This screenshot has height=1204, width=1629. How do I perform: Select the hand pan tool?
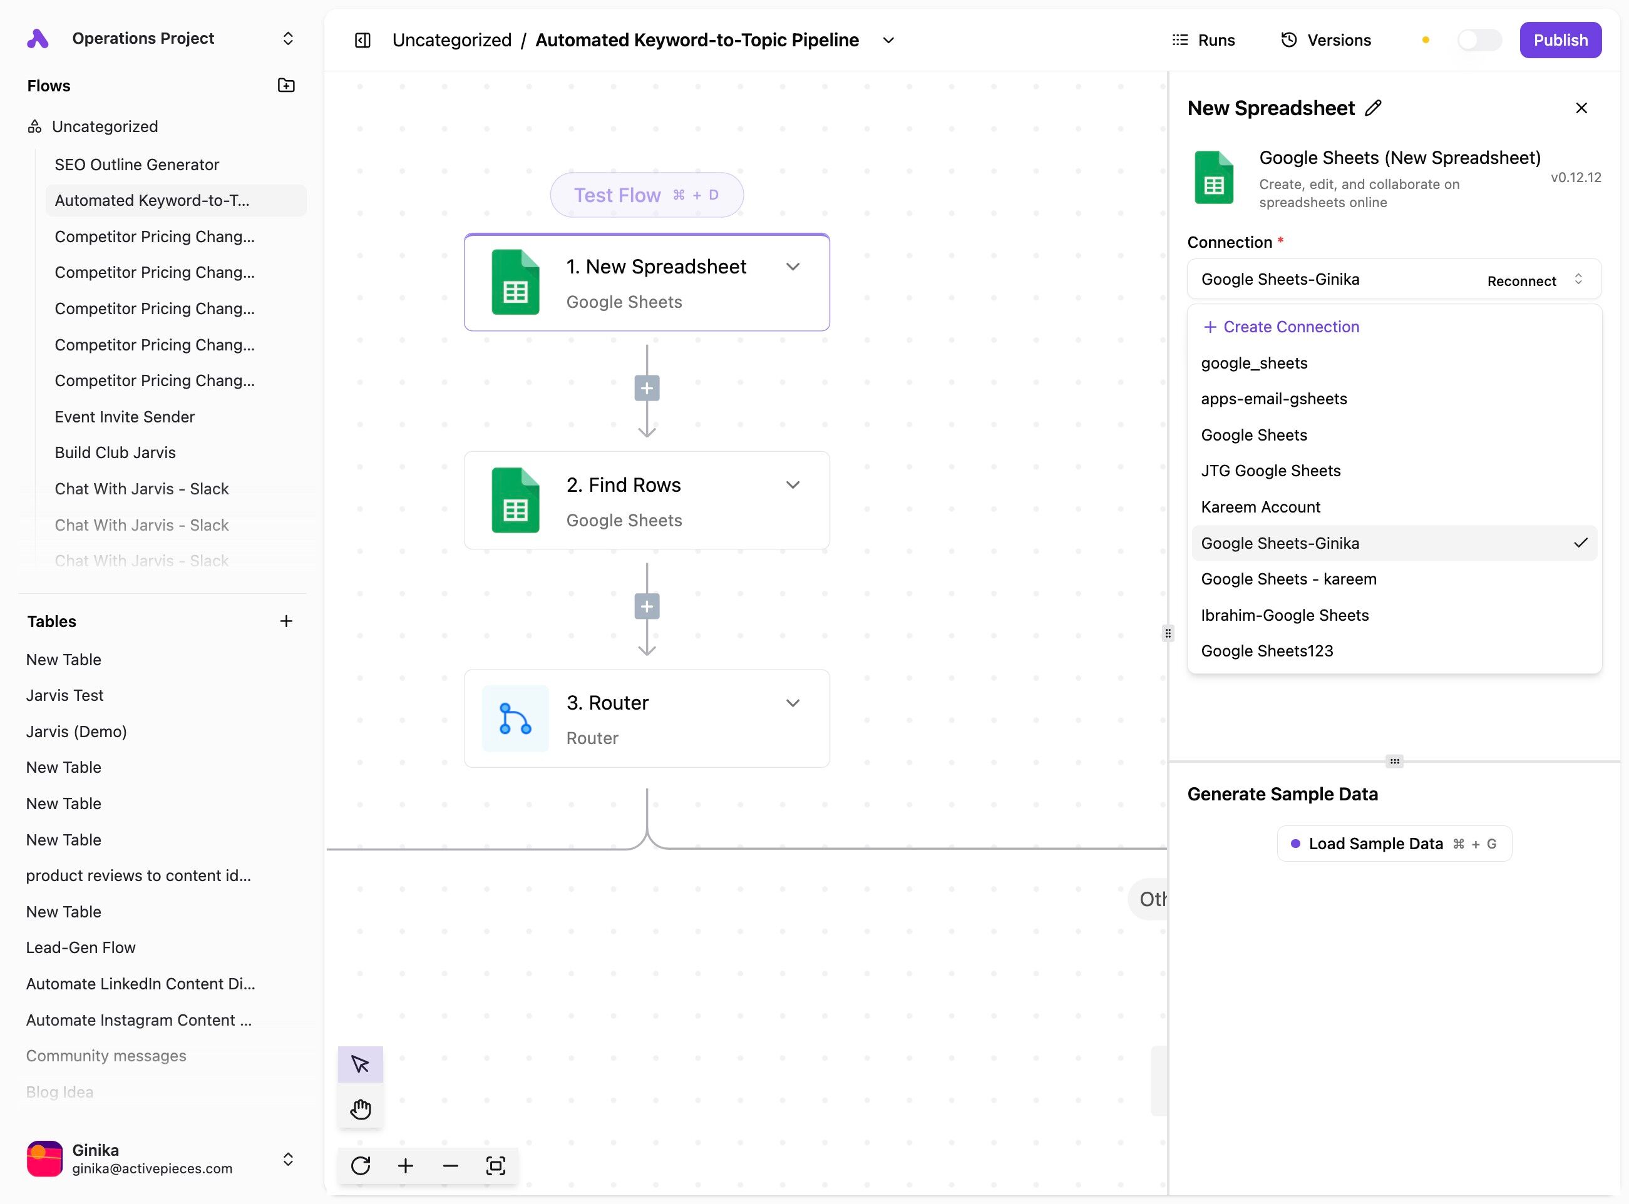[360, 1110]
